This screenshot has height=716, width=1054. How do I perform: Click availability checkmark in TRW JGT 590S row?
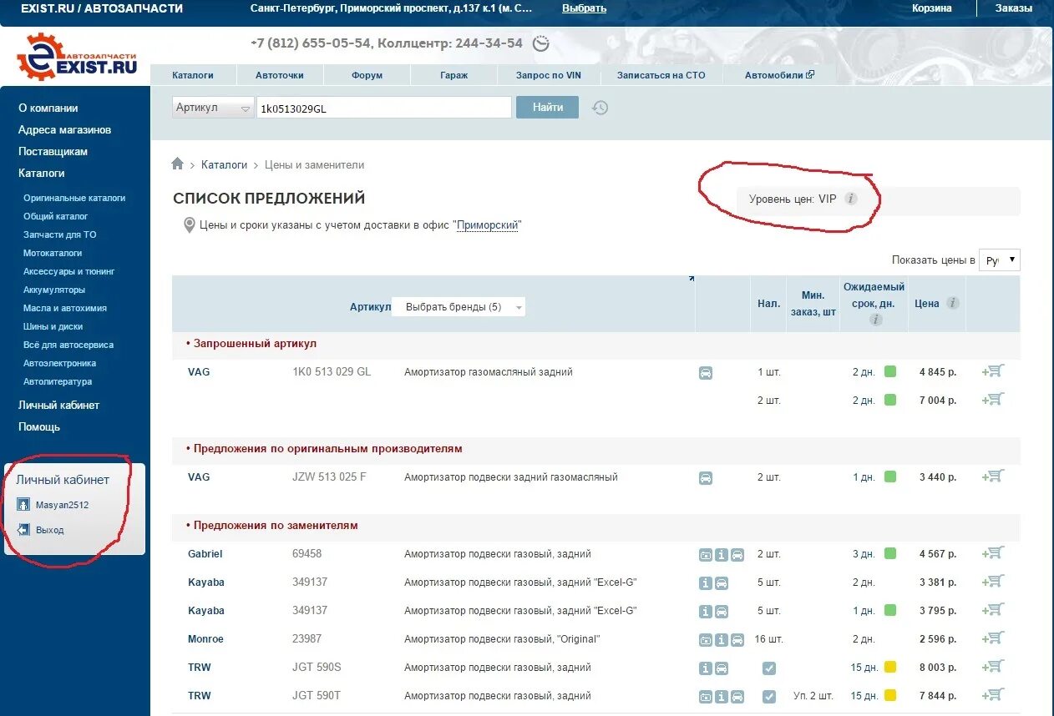click(769, 668)
